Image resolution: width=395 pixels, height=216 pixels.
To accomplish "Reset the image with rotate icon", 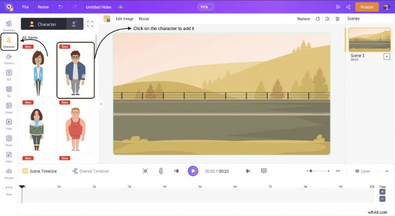I will coord(317,19).
